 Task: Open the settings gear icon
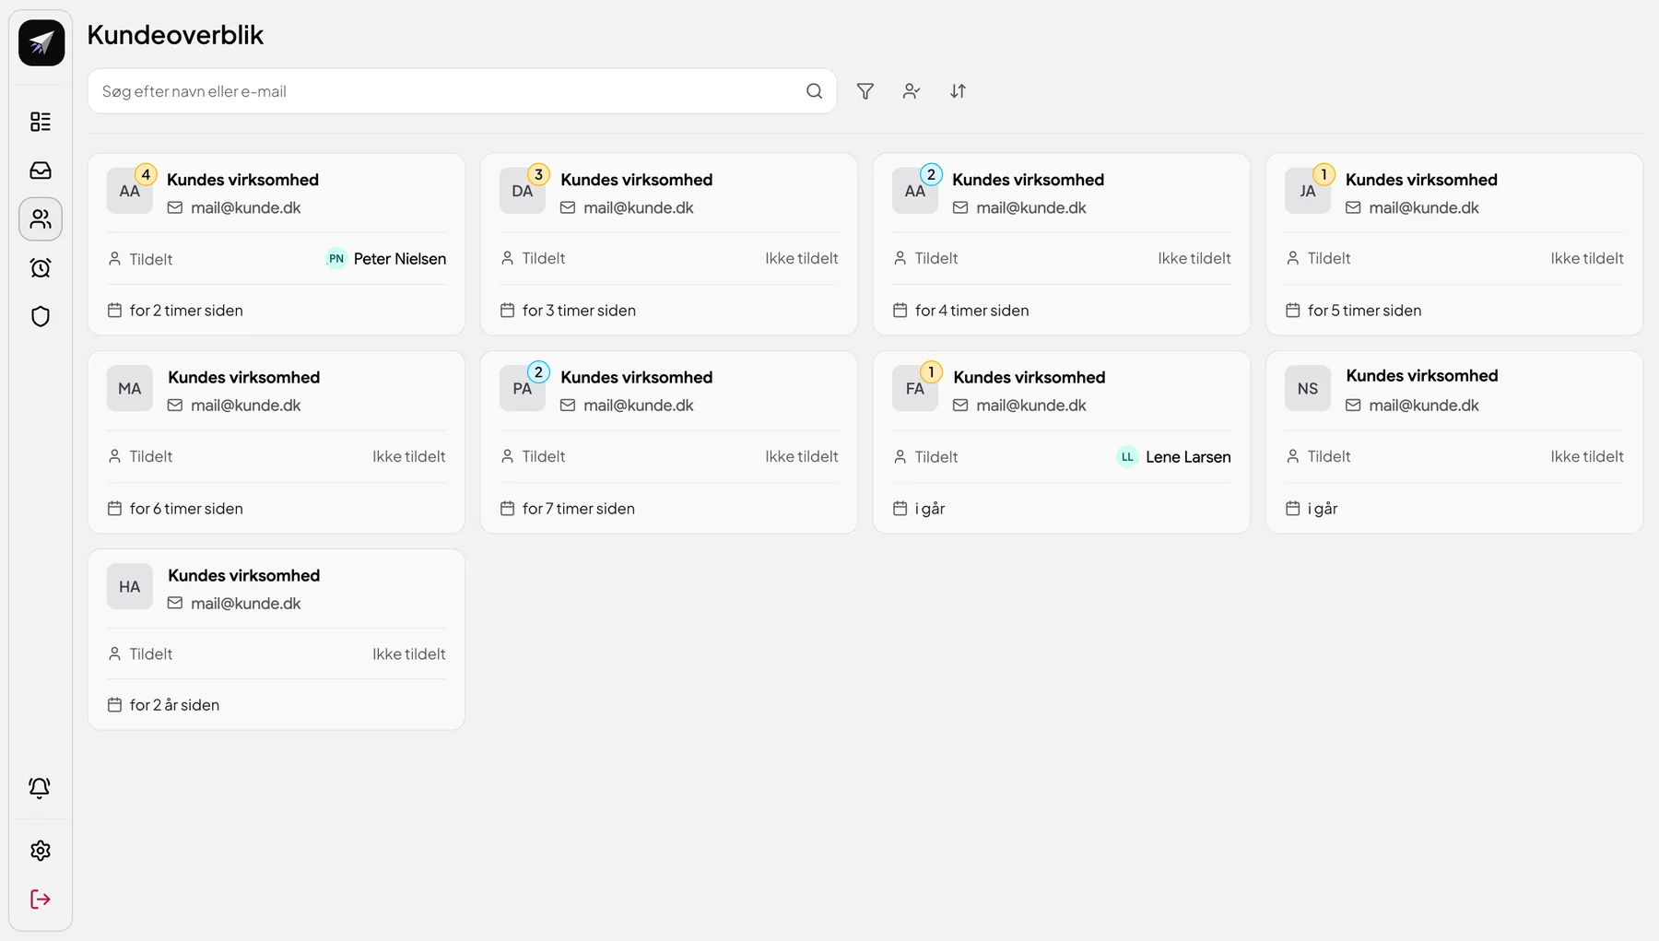click(x=41, y=851)
